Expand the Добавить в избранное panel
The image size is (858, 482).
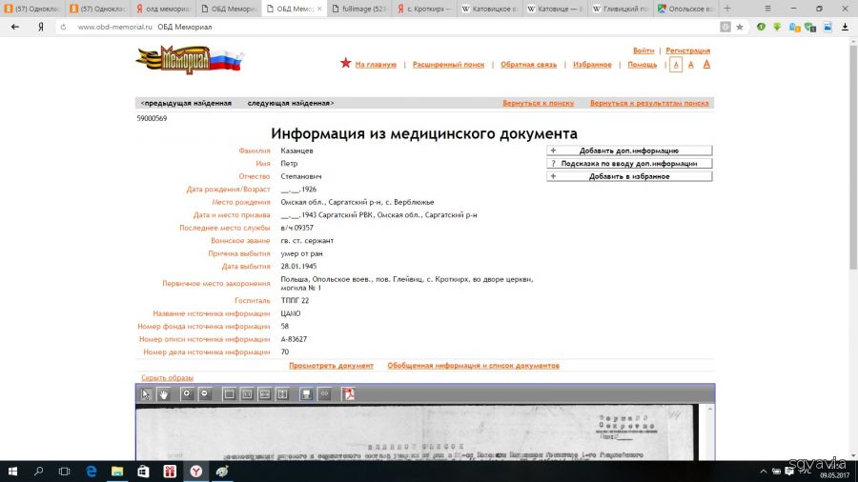629,176
